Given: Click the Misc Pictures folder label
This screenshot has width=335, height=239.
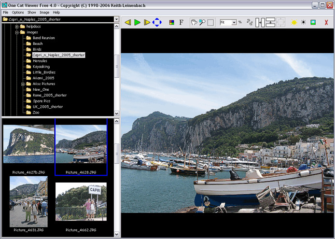Looking at the screenshot, I should click(44, 84).
